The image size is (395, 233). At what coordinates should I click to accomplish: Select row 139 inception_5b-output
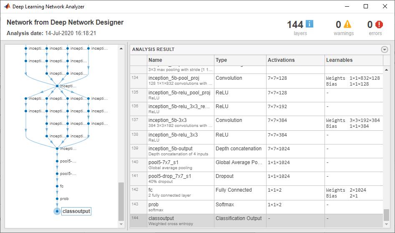(257, 151)
